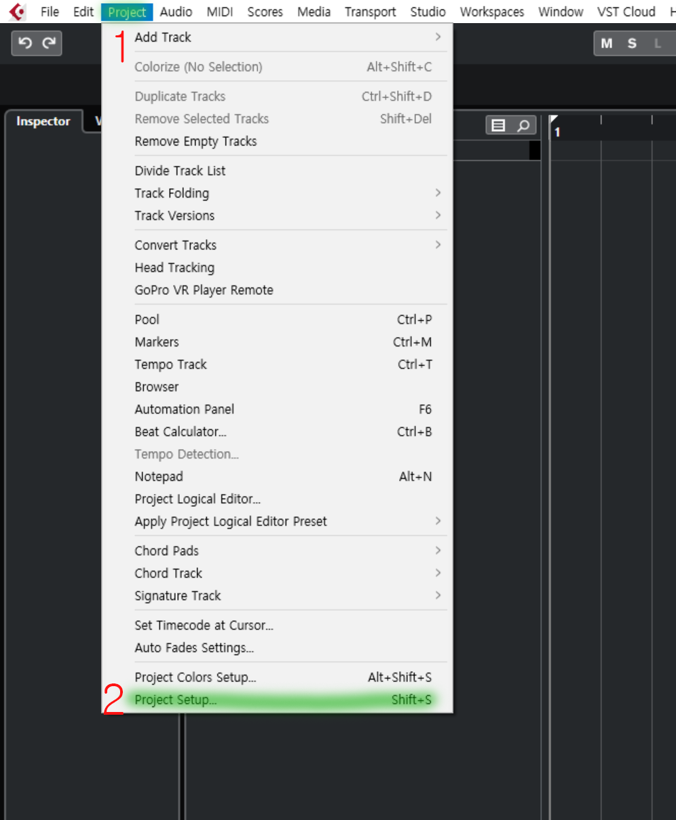Open Beat Calculator dialog entry
Image resolution: width=676 pixels, height=820 pixels.
pos(278,431)
